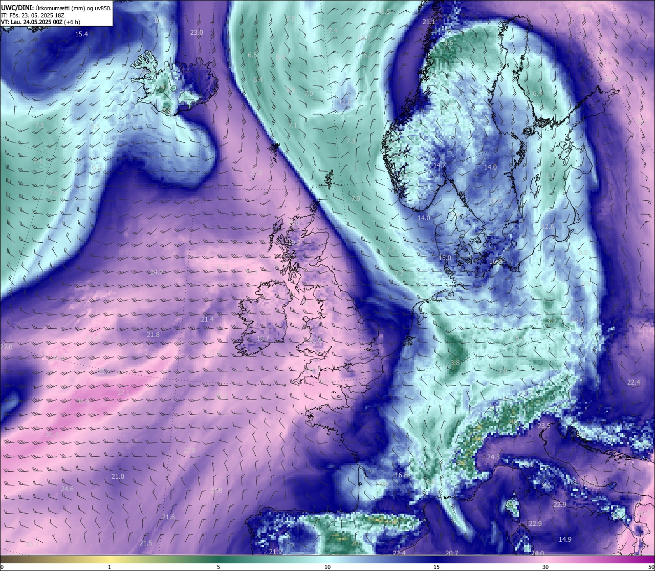Click the 21.8 value label over the Atlantic
The image size is (655, 571).
(153, 334)
